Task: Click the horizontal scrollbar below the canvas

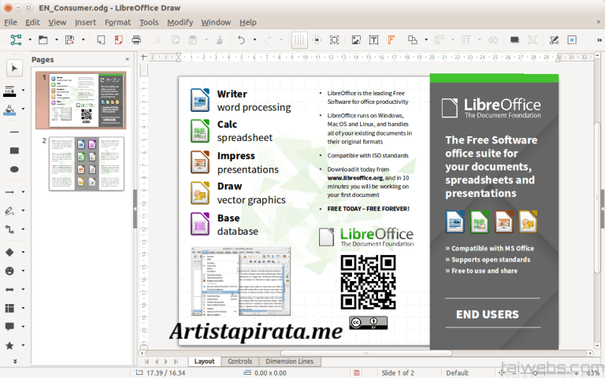Action: pos(366,353)
